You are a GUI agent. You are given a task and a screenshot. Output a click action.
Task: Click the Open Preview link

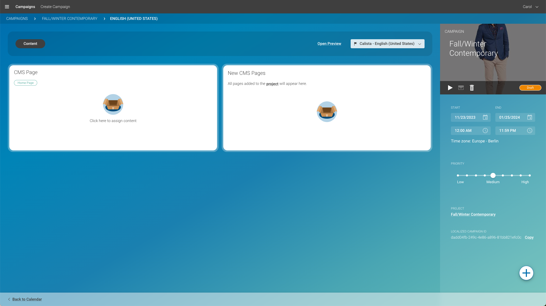(329, 44)
